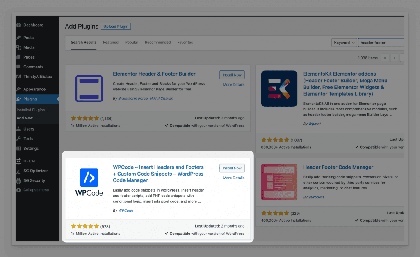Click the Tools wrench icon
This screenshot has height=257, width=420.
tap(18, 139)
